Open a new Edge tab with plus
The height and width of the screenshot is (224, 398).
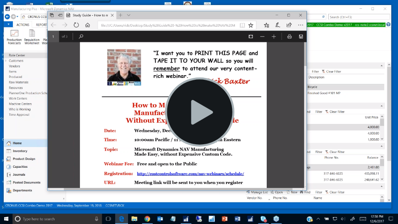121,15
